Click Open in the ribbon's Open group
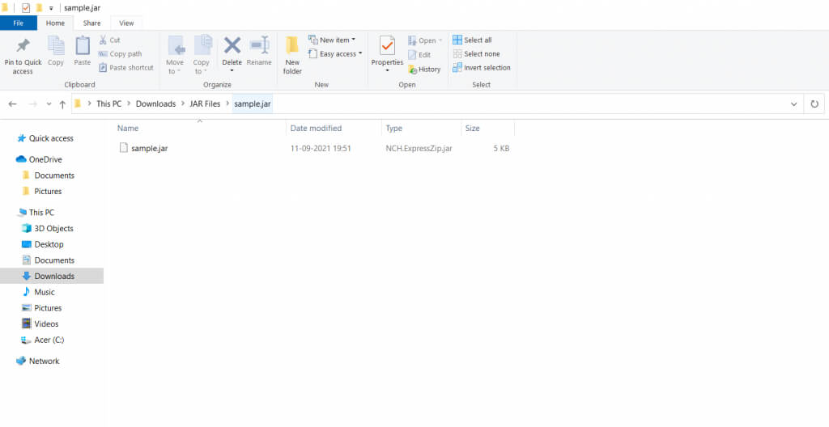Screen dimensions: 829x427 click(425, 40)
